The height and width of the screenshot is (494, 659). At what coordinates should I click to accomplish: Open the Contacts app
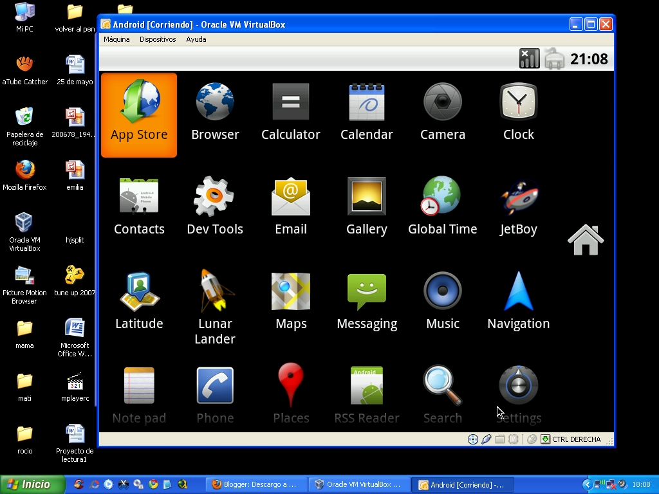(x=139, y=206)
